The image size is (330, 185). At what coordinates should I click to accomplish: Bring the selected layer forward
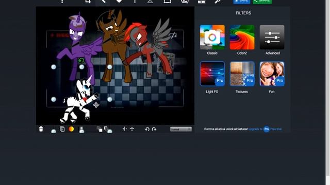pos(100,129)
